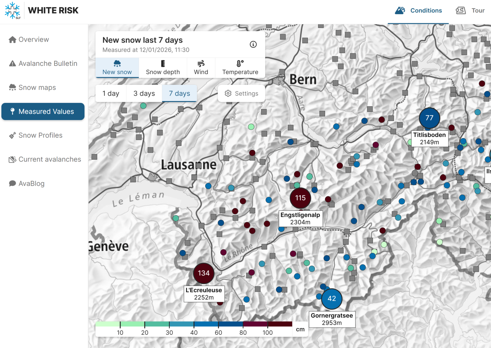Click L'Ecreuleuse station marker showing 134
Viewport: 491px width, 348px height.
[x=204, y=273]
